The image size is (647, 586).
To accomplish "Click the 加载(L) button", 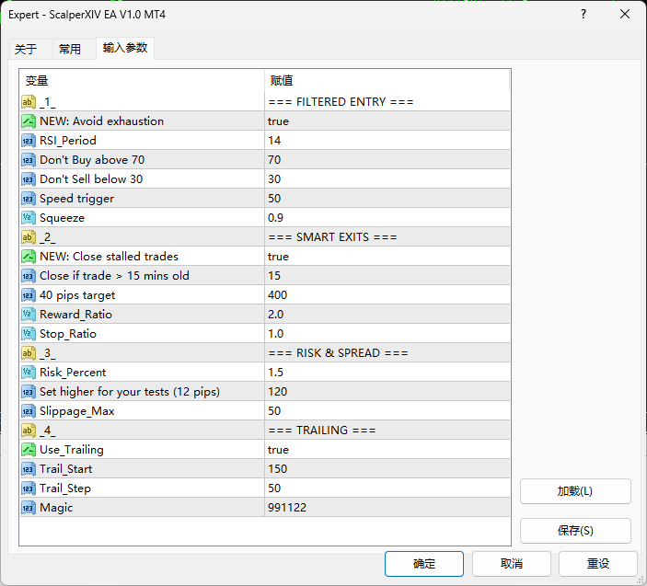I will pos(575,491).
